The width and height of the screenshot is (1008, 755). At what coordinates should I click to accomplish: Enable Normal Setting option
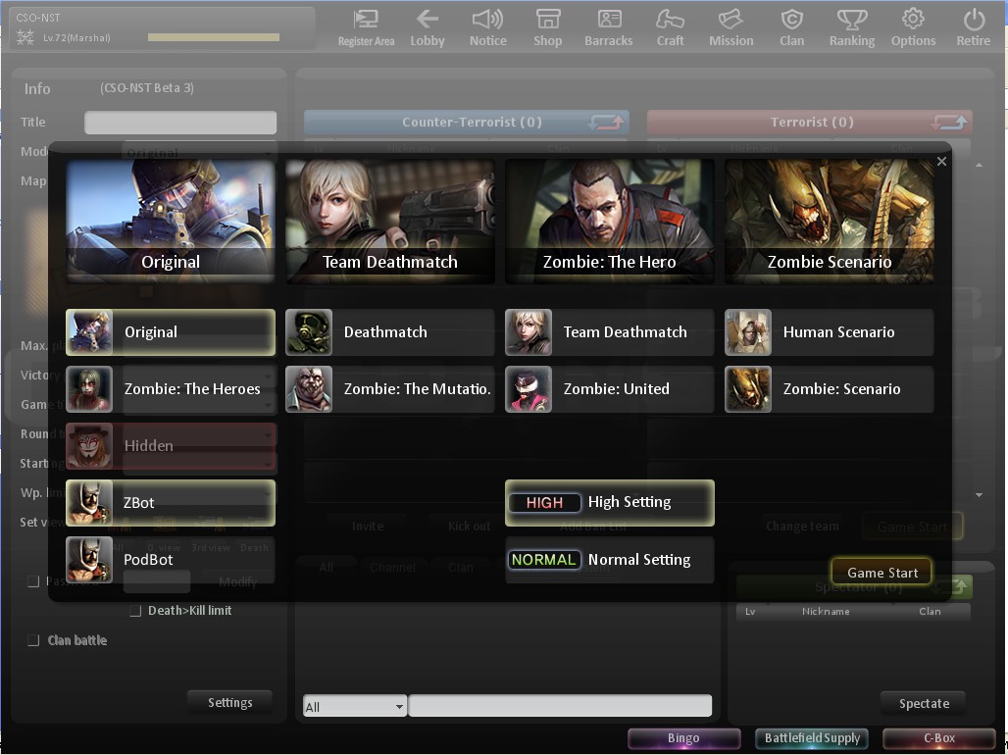[x=610, y=560]
